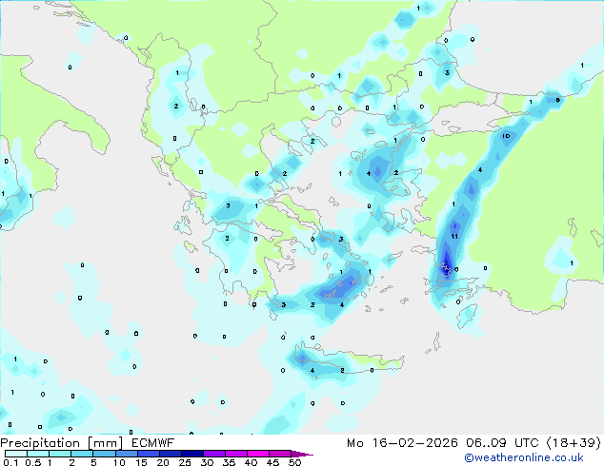Select the 40–45 mm magenta legend swatch

(x=258, y=454)
